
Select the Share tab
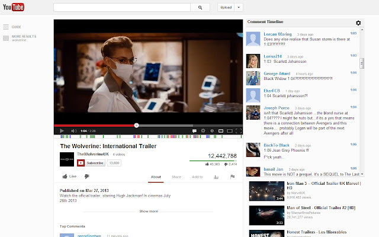(x=176, y=177)
